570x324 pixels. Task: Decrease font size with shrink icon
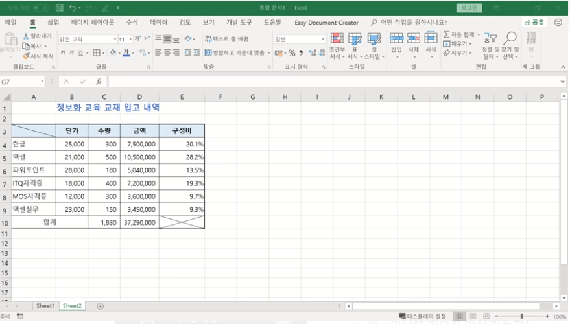click(147, 38)
